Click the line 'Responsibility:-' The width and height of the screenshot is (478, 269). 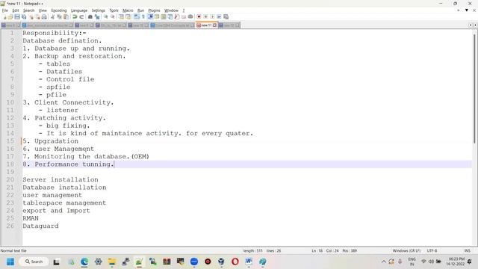pyautogui.click(x=55, y=33)
